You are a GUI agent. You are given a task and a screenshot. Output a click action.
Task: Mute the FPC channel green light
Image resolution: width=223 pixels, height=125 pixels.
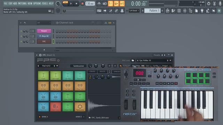coord(21,42)
